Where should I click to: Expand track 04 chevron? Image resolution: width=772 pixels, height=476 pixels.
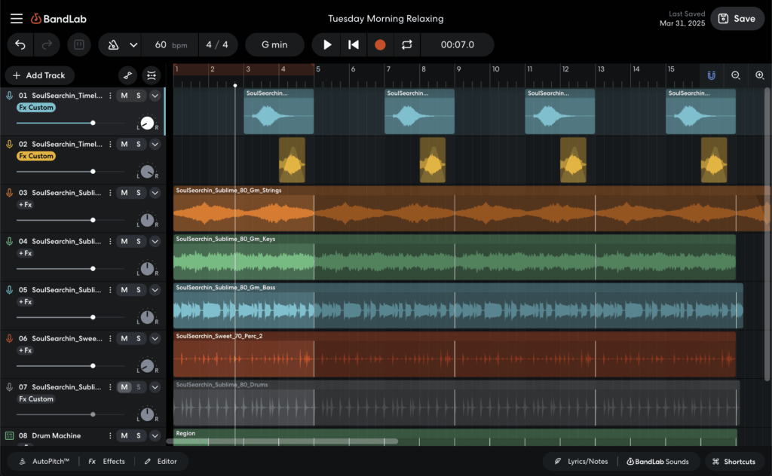[x=155, y=242]
